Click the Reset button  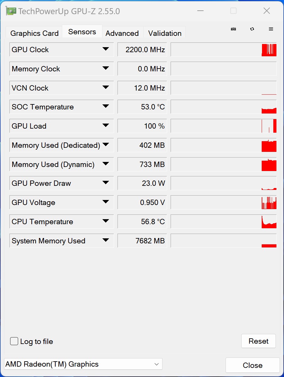[259, 341]
